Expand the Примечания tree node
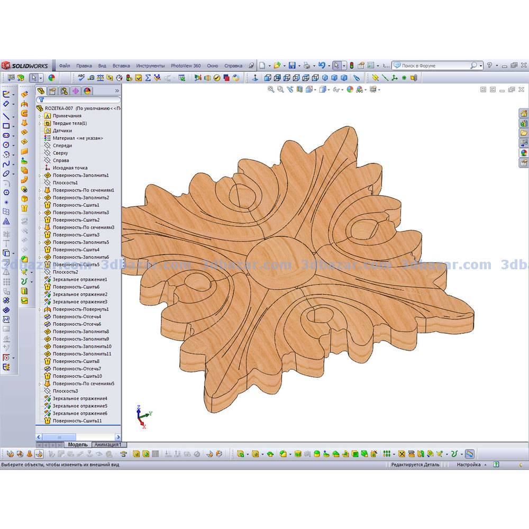This screenshot has height=529, width=529. tap(40, 116)
